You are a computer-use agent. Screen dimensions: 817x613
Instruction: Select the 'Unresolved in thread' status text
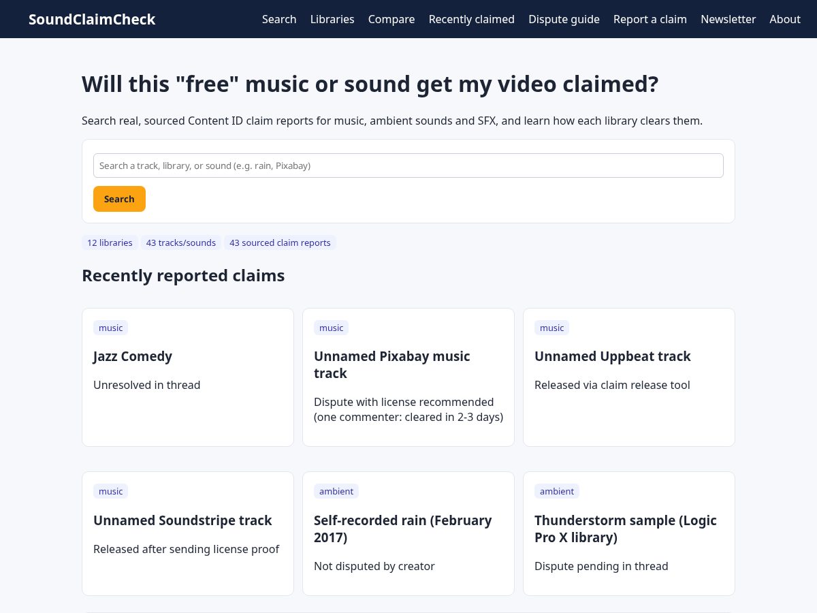[147, 385]
